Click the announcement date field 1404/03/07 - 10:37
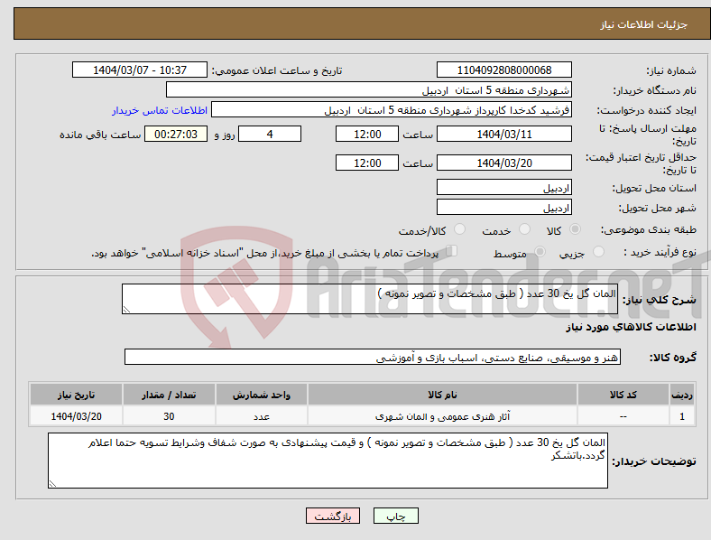The image size is (711, 540). 140,70
